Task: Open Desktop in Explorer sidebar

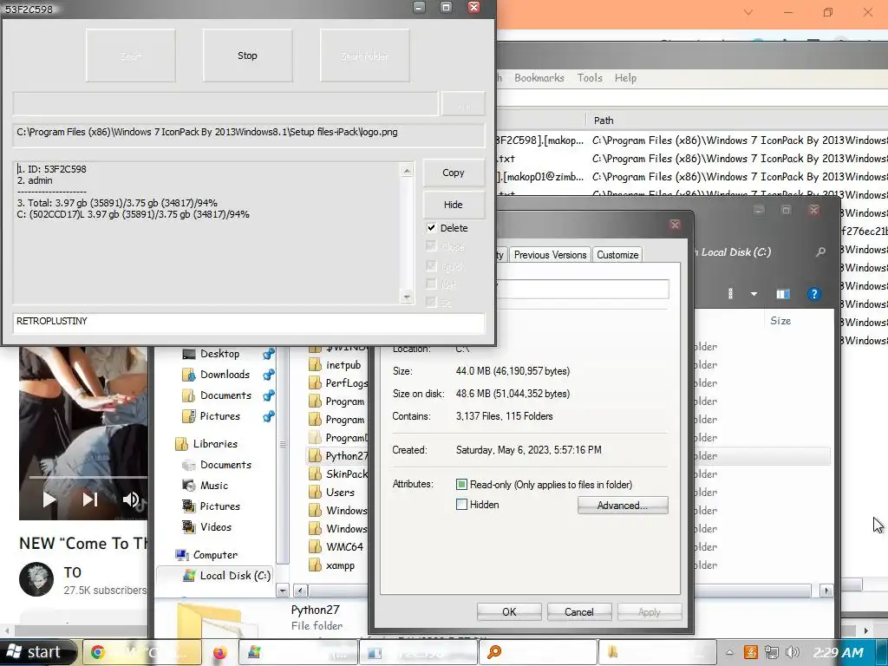Action: 219,354
